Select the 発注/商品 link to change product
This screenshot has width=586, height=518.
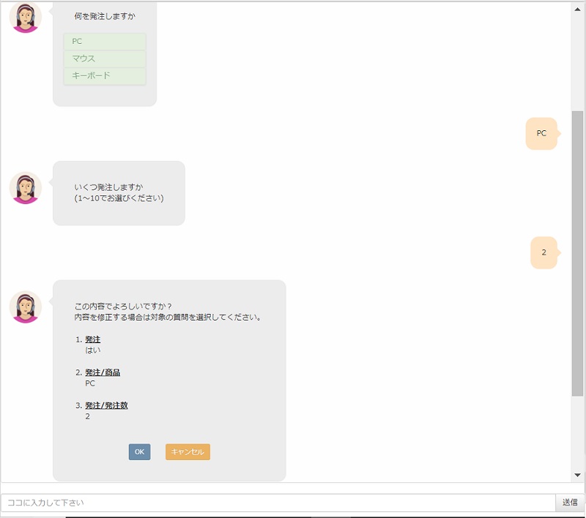coord(103,372)
